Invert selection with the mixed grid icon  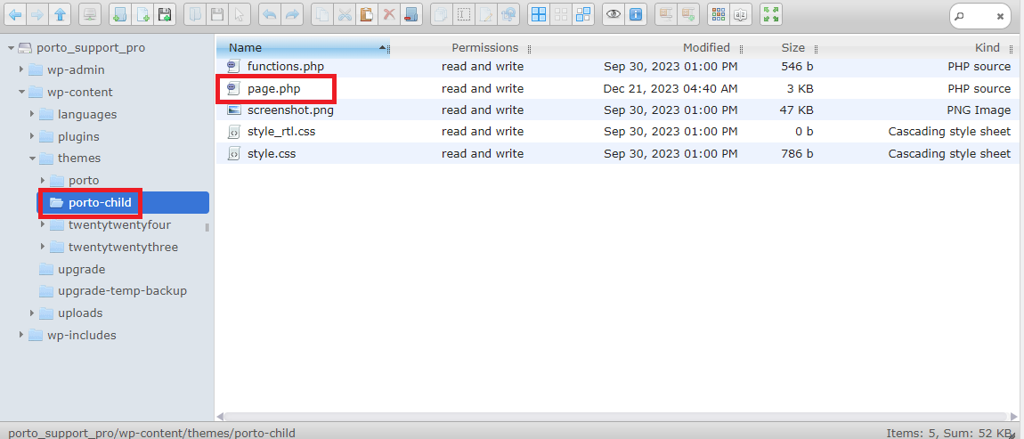[582, 14]
